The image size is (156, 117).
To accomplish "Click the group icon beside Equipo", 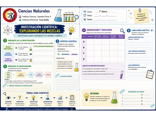I will coord(85,19).
